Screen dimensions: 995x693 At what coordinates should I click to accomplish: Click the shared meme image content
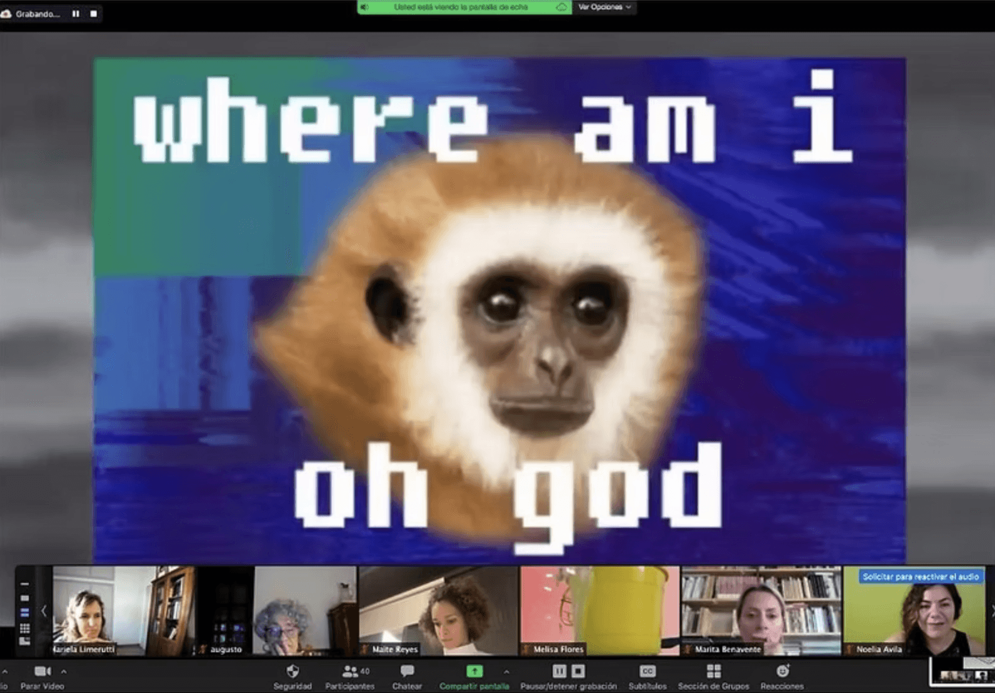click(499, 310)
